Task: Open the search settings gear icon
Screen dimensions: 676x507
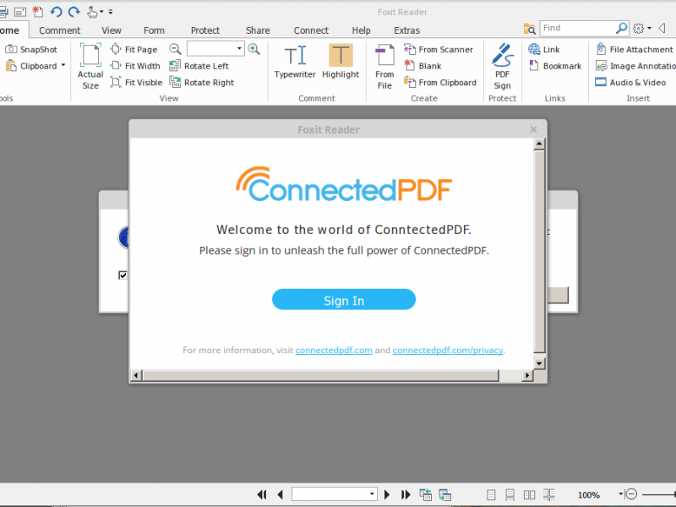Action: point(639,29)
